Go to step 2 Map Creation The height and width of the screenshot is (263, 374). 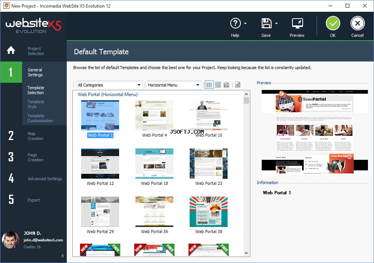pos(33,136)
